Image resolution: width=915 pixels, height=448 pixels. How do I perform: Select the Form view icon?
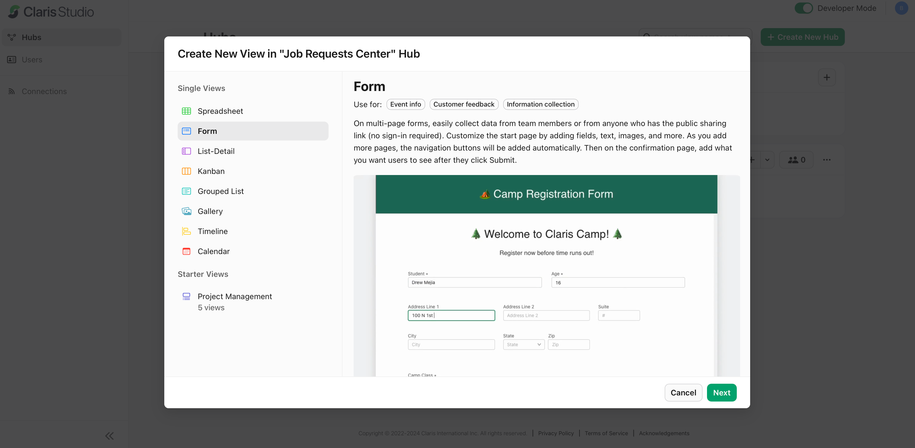(187, 131)
